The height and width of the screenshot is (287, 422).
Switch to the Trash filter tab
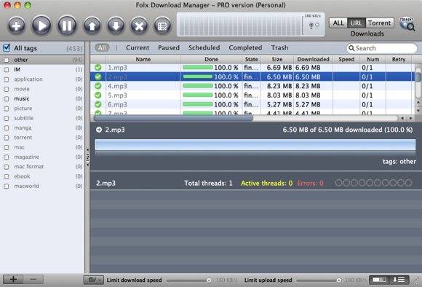(x=279, y=47)
